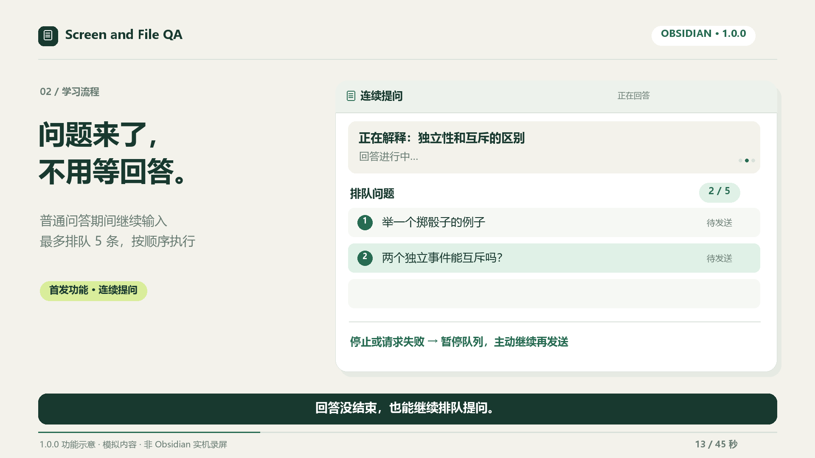Click the 首发功能・连续提问 badge

tap(93, 290)
